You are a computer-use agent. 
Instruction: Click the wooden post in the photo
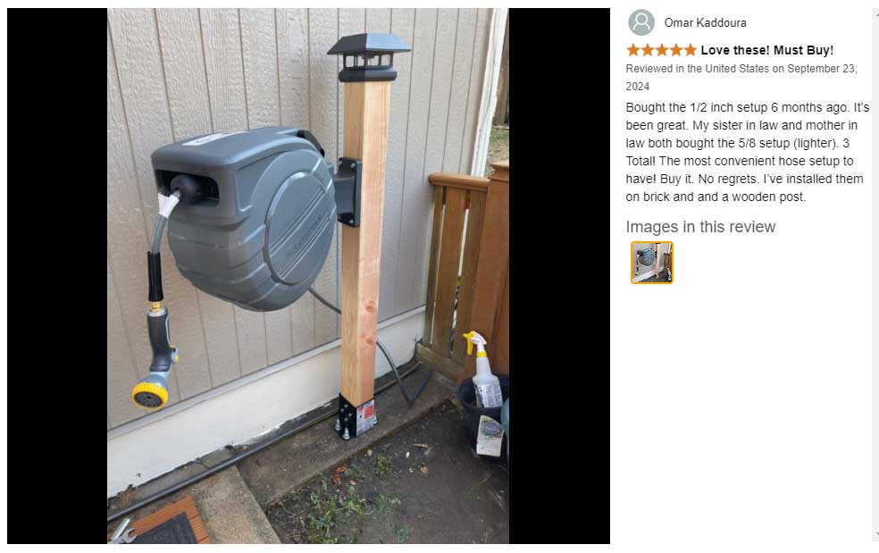365,241
